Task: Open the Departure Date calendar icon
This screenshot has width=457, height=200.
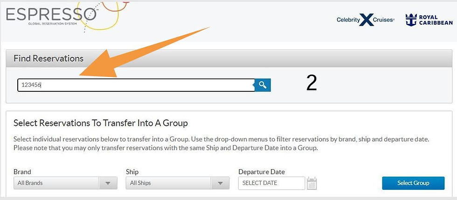Action: (312, 183)
